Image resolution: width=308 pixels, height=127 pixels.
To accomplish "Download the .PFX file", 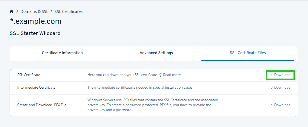I will point(282,105).
